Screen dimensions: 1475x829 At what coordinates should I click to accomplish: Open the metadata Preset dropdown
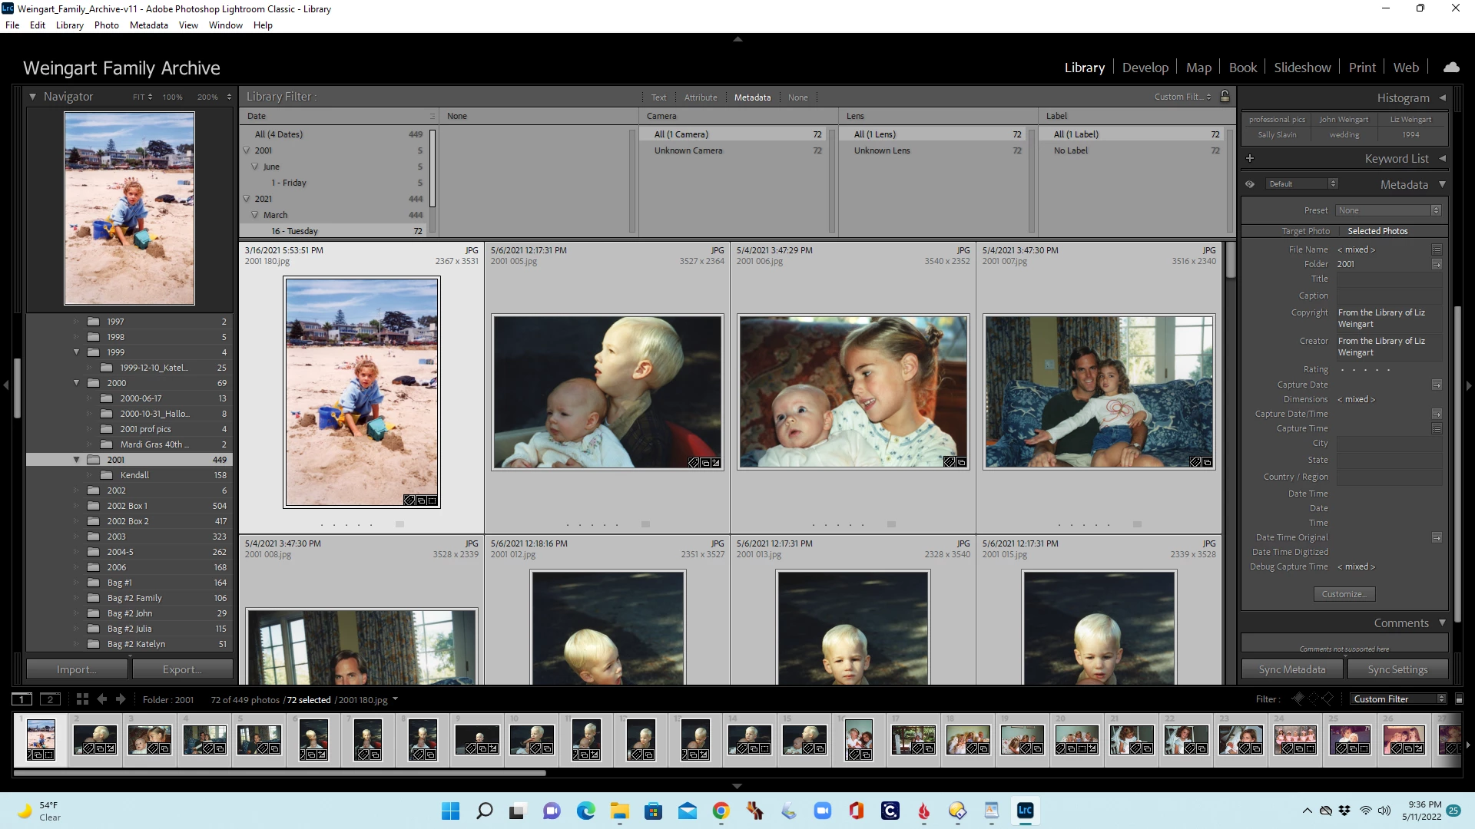coord(1388,210)
